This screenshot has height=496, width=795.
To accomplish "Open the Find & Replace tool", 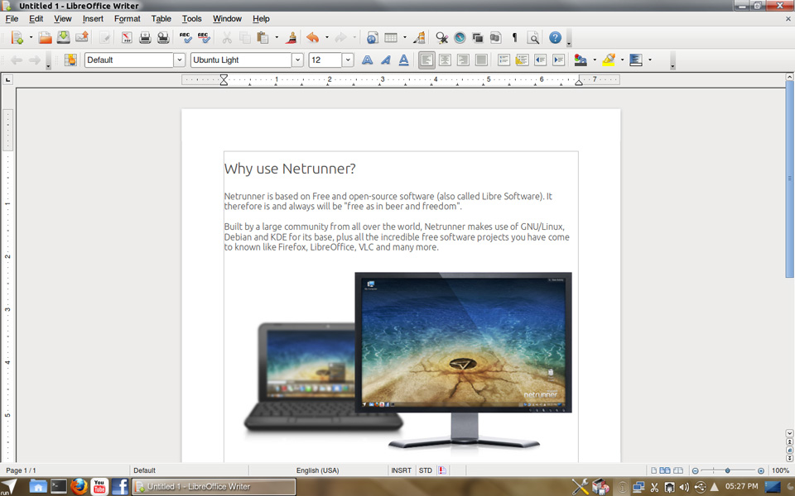I will pyautogui.click(x=441, y=38).
